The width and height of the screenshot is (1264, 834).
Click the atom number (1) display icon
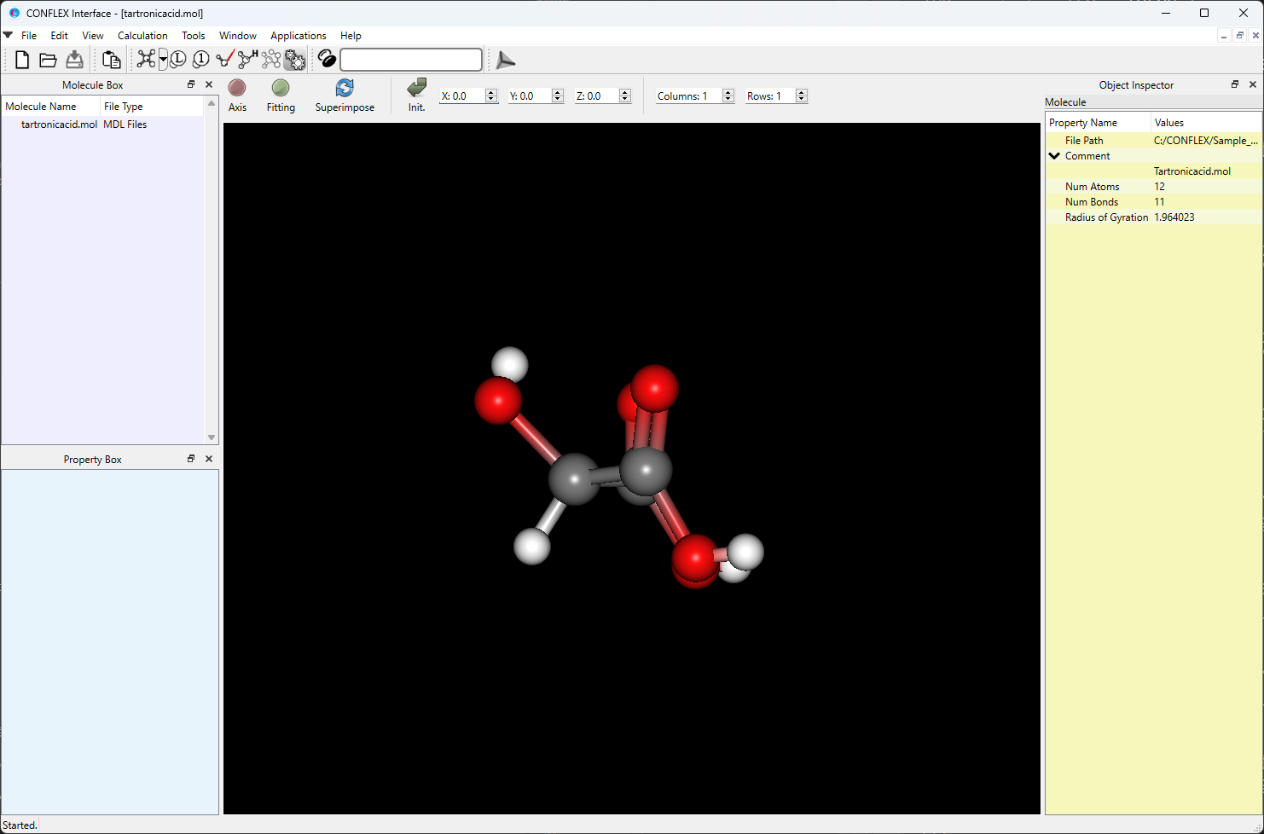pyautogui.click(x=200, y=59)
